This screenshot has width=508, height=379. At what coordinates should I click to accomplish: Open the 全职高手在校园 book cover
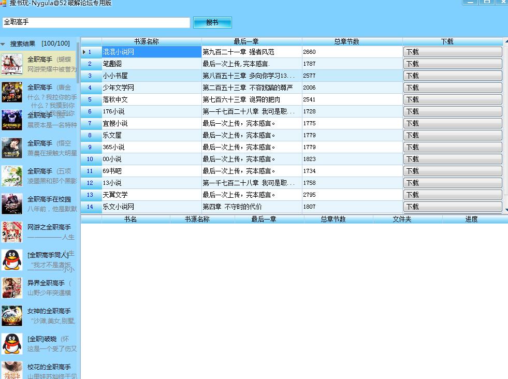coord(12,203)
